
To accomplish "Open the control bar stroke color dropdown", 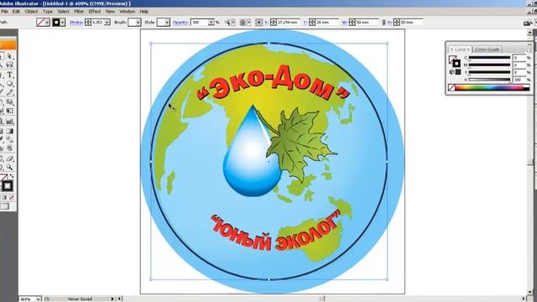I will tap(62, 23).
